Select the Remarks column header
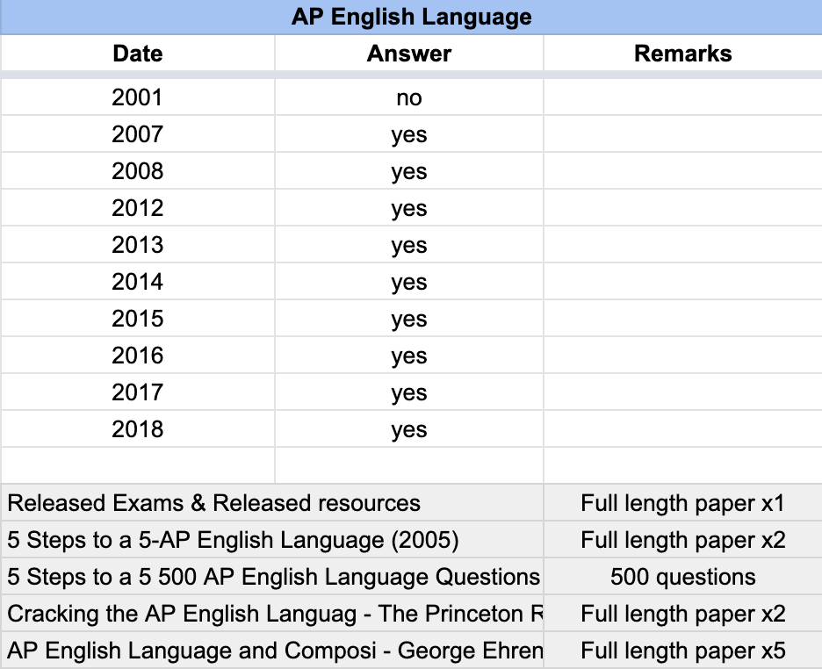This screenshot has width=822, height=669. click(x=682, y=54)
